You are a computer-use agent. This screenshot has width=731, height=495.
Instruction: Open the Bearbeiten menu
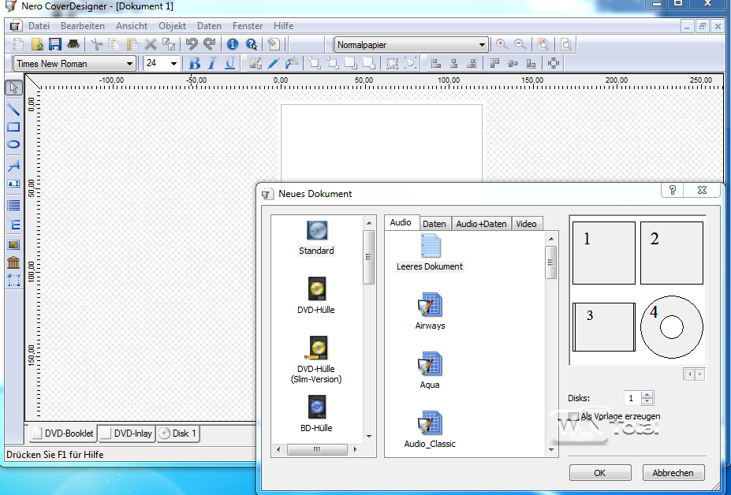[x=83, y=26]
